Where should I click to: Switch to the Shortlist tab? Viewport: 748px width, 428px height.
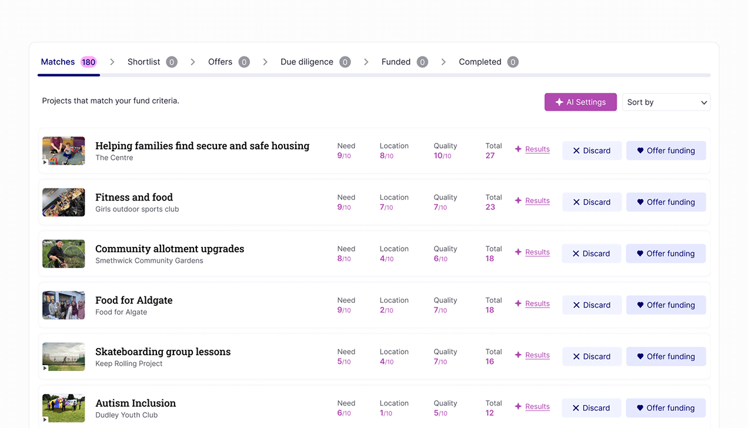tap(152, 62)
